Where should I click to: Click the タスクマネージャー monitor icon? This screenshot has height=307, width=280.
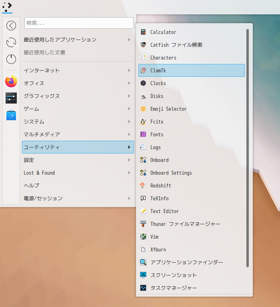coord(143,288)
